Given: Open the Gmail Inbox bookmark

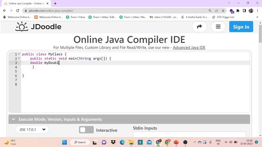Looking at the screenshot, I should (164, 17).
